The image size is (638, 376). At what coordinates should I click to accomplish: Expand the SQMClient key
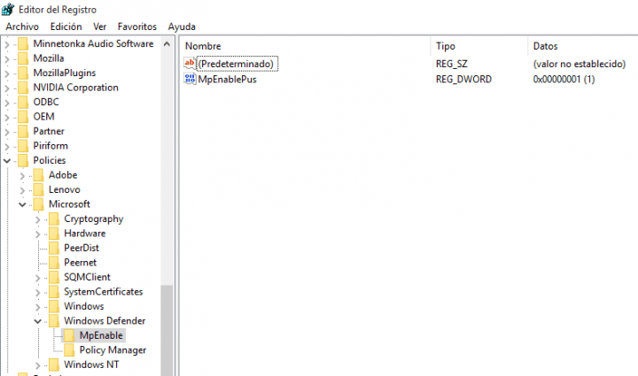(38, 278)
